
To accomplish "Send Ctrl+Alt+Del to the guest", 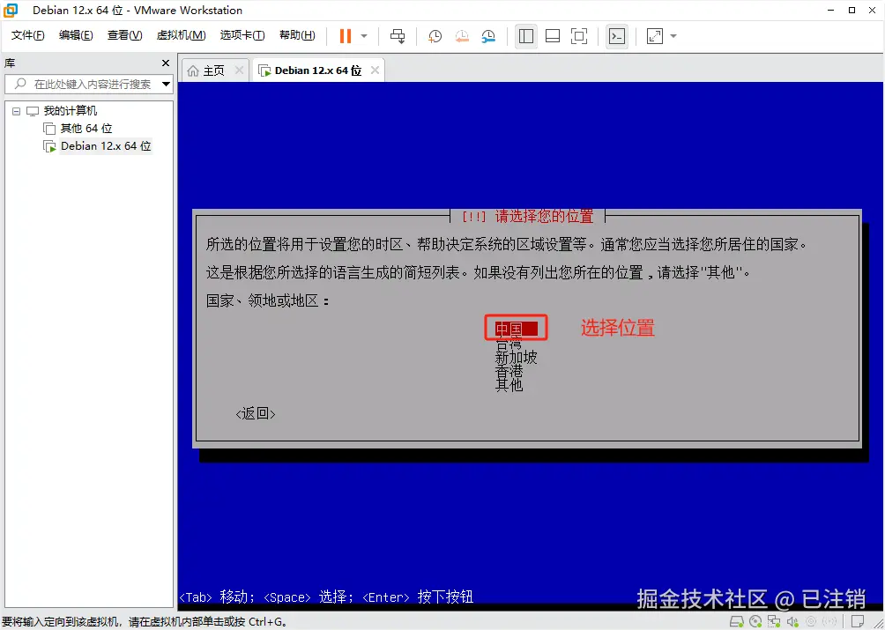I will pyautogui.click(x=398, y=36).
